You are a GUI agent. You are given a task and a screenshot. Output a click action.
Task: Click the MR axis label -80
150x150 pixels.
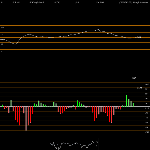(x=146, y=127)
